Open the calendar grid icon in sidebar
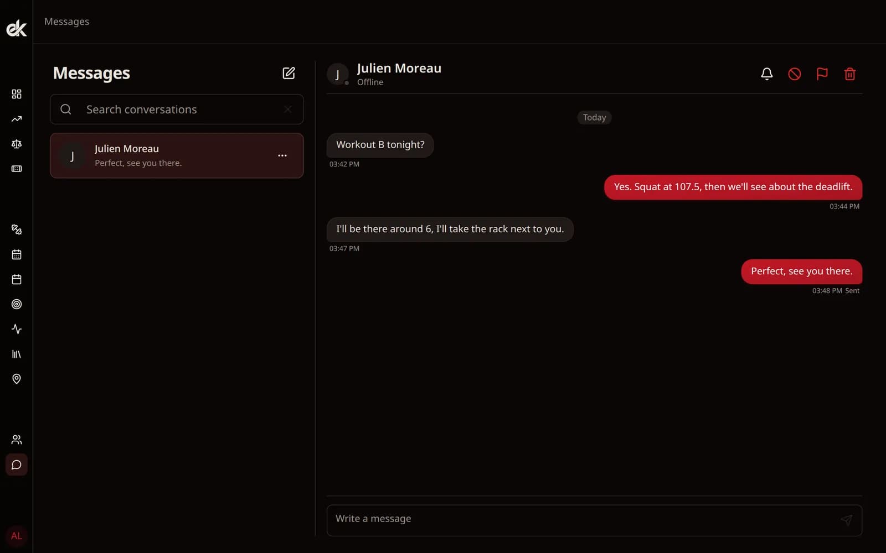The image size is (886, 553). 17,254
